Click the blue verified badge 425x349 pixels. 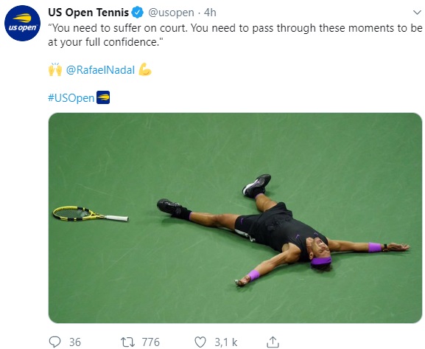[138, 13]
